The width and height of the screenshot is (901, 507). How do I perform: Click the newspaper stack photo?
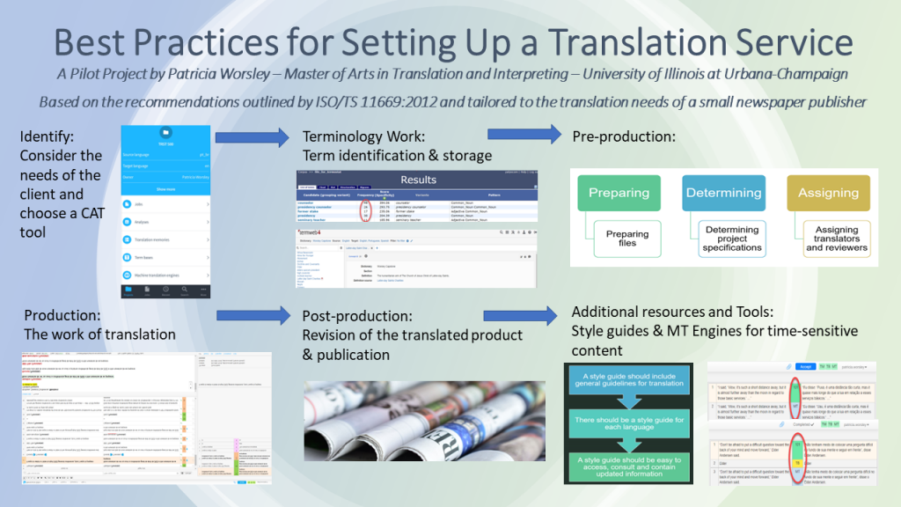(425, 421)
